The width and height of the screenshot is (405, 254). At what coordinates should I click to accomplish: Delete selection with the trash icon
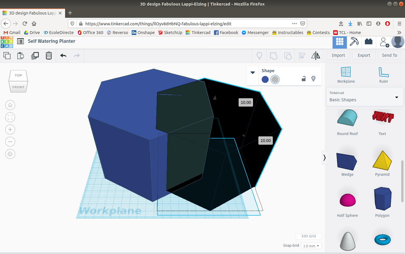tap(49, 55)
